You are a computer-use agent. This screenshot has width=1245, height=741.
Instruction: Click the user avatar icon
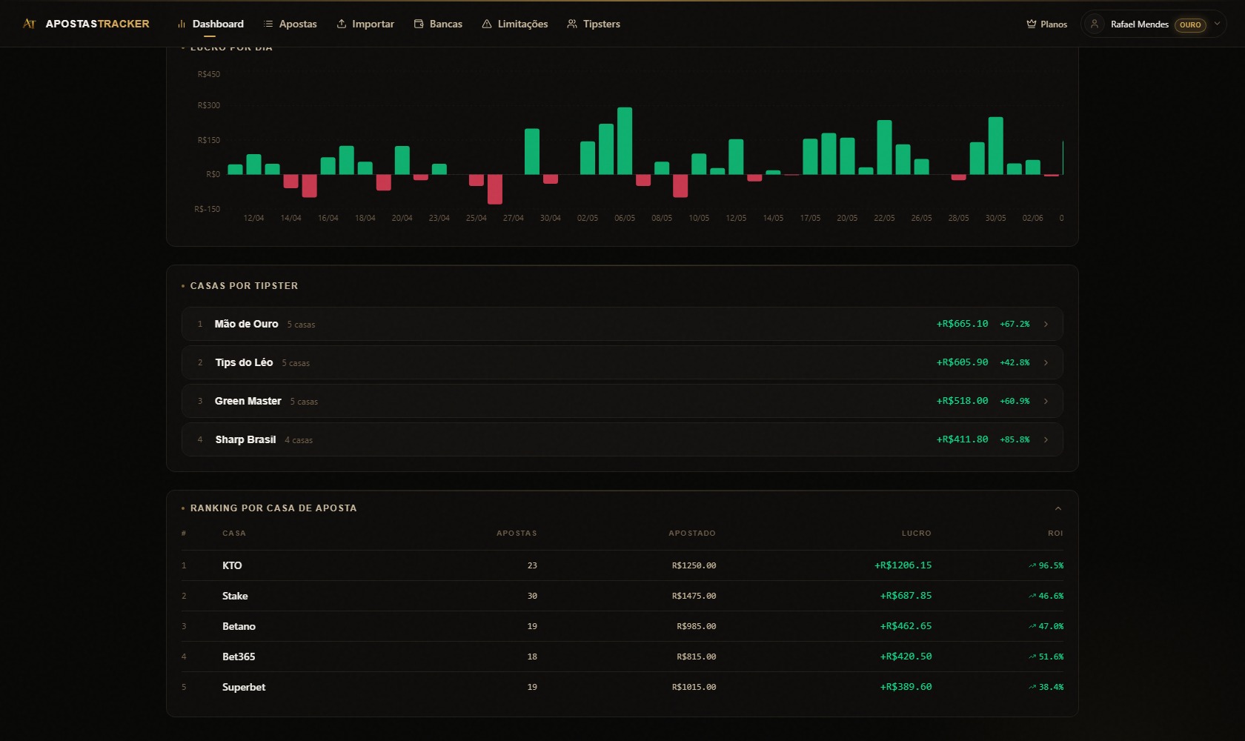point(1095,24)
